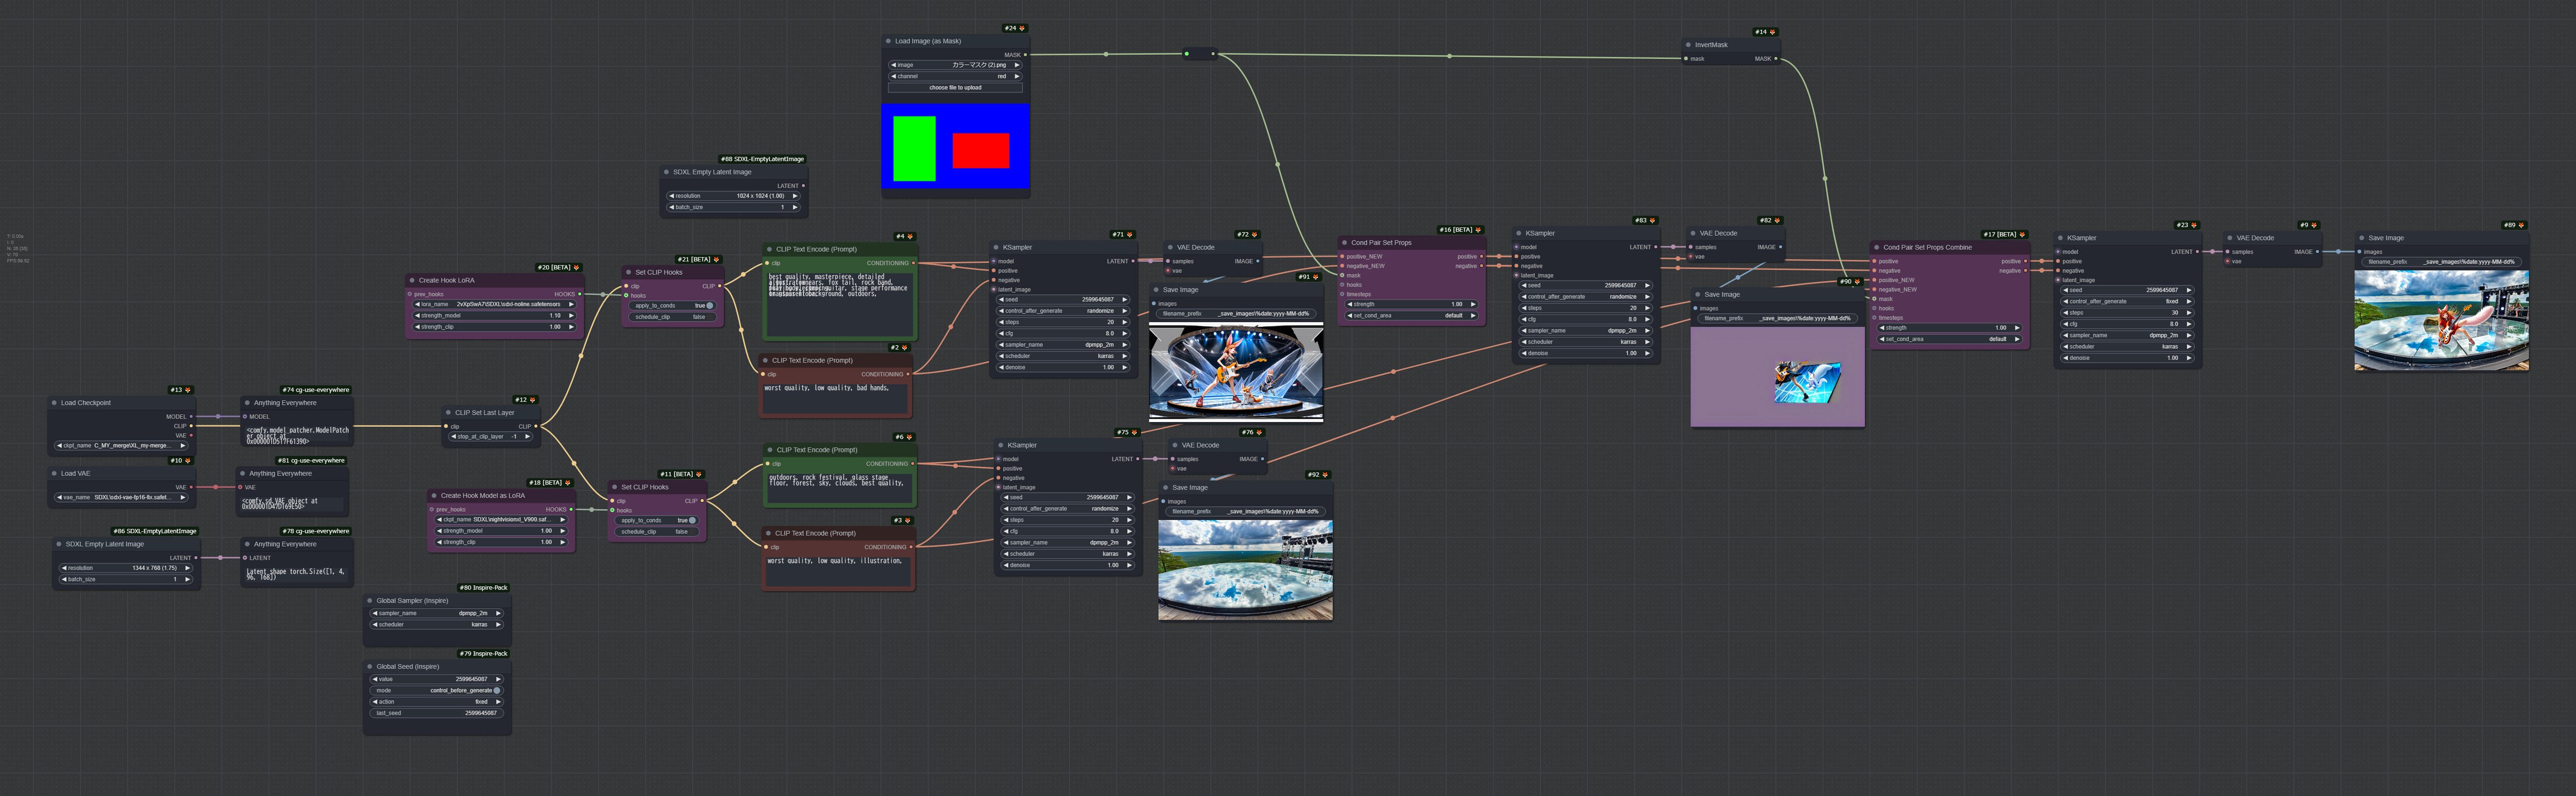Toggle the control_before_generate mode in Global Seed

pos(438,690)
